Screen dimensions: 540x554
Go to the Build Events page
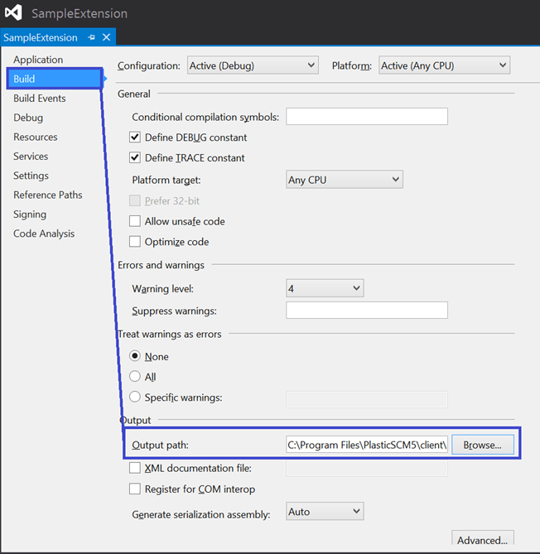tap(40, 99)
